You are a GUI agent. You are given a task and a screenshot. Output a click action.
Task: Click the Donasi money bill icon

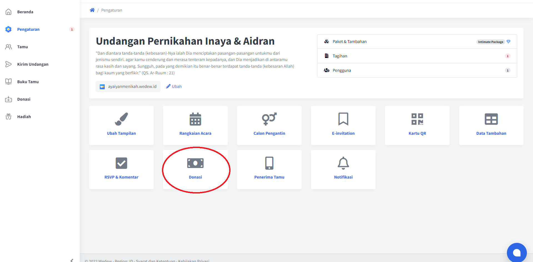(x=195, y=163)
